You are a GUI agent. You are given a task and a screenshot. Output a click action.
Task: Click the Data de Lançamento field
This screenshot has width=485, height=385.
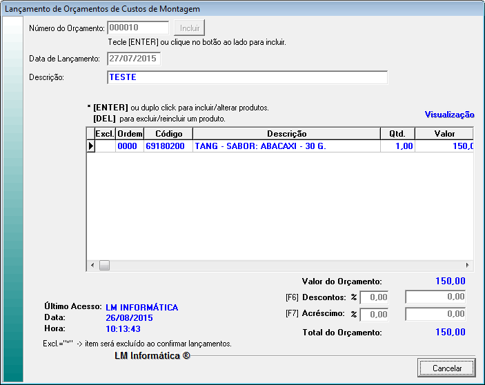click(134, 59)
